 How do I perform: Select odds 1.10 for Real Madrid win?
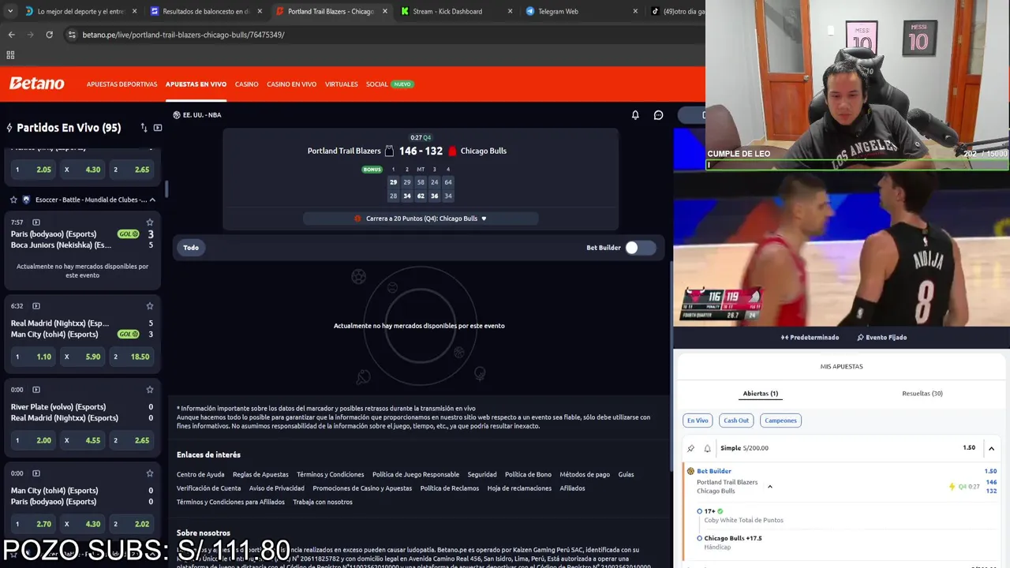(32, 357)
